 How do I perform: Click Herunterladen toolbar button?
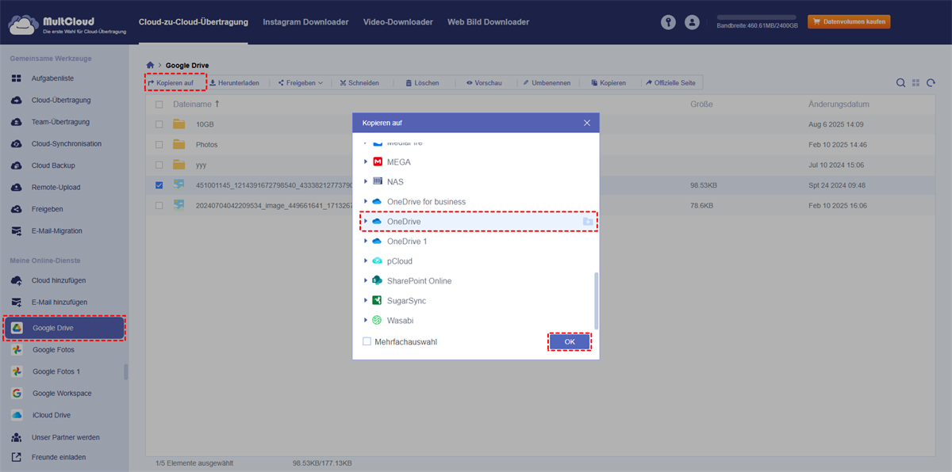click(234, 82)
